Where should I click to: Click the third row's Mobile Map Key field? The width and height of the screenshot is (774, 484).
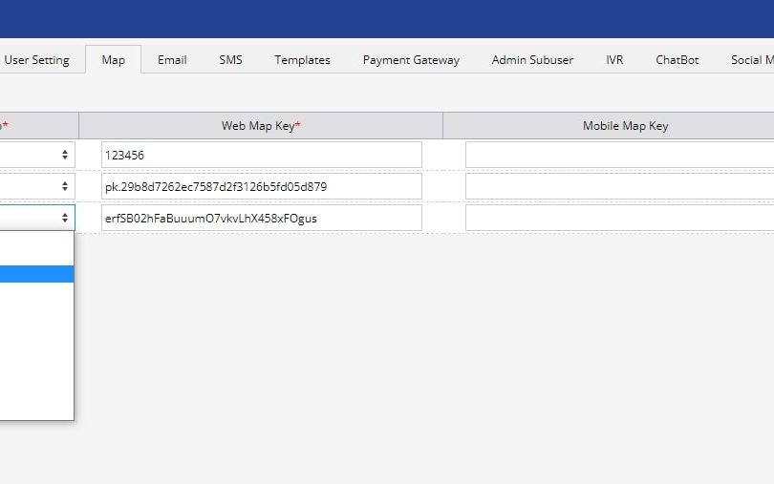pos(619,218)
